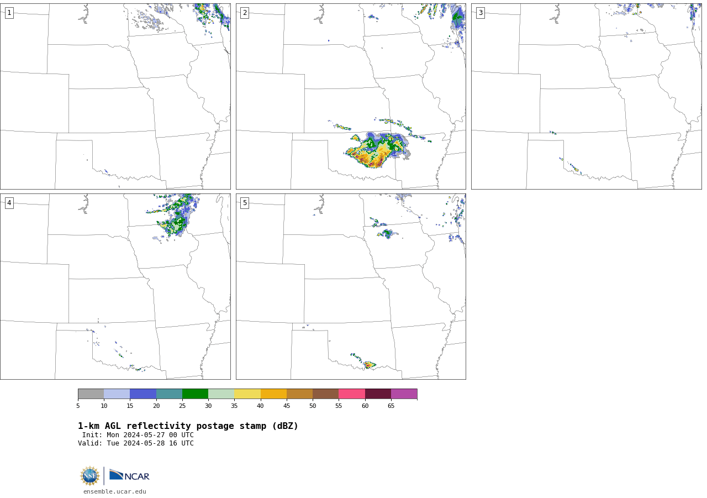Click the pale green 30-35 dBZ swatch

[x=221, y=394]
